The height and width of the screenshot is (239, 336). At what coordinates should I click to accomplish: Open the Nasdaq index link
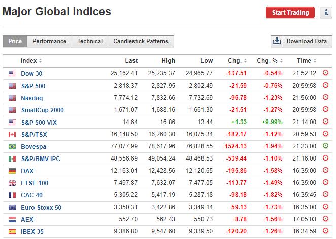point(32,98)
